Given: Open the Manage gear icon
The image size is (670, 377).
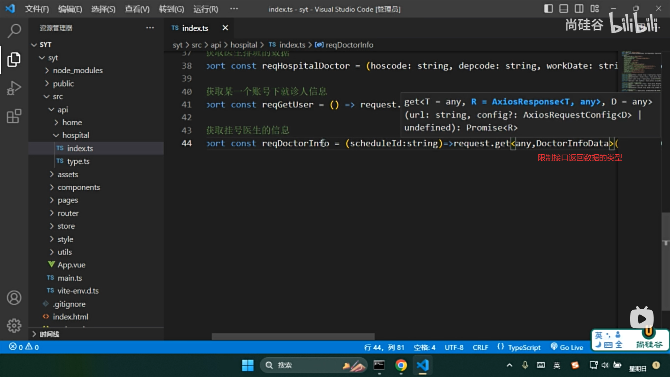Looking at the screenshot, I should [x=14, y=325].
